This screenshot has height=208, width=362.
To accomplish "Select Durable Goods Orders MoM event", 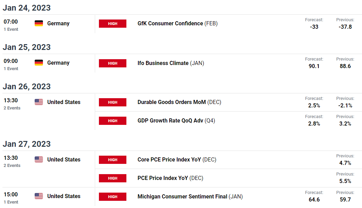I will click(171, 102).
